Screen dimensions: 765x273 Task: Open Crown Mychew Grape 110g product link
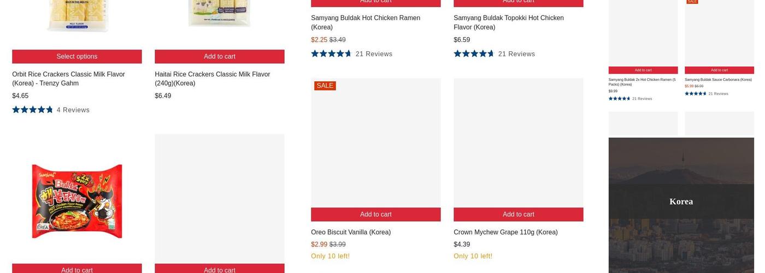[x=505, y=232]
